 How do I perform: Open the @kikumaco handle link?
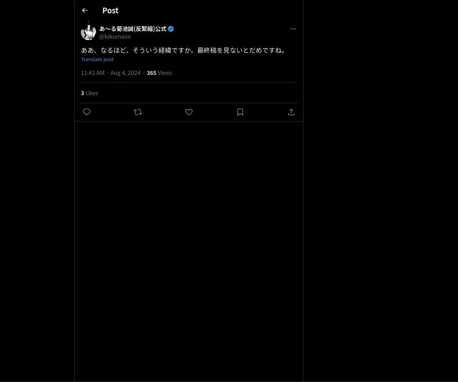[115, 37]
